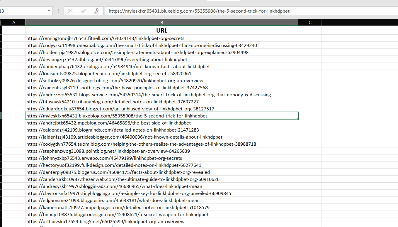Select column C header
This screenshot has height=227, width=398.
[x=310, y=22]
